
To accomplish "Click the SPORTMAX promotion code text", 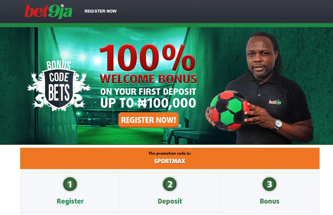I will coord(170,161).
